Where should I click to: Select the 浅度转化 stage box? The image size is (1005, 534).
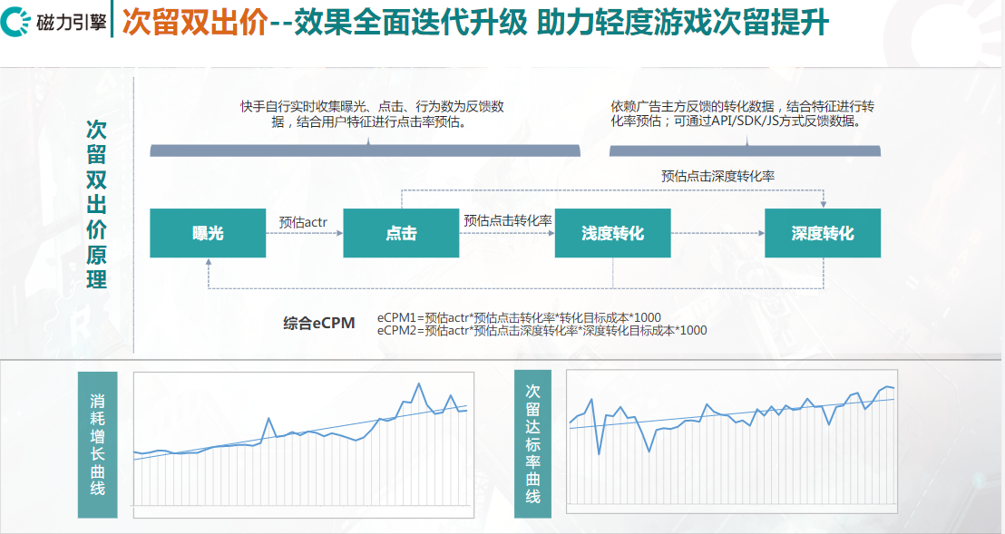pyautogui.click(x=612, y=233)
